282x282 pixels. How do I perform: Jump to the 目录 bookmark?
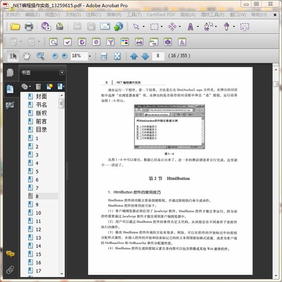point(41,130)
